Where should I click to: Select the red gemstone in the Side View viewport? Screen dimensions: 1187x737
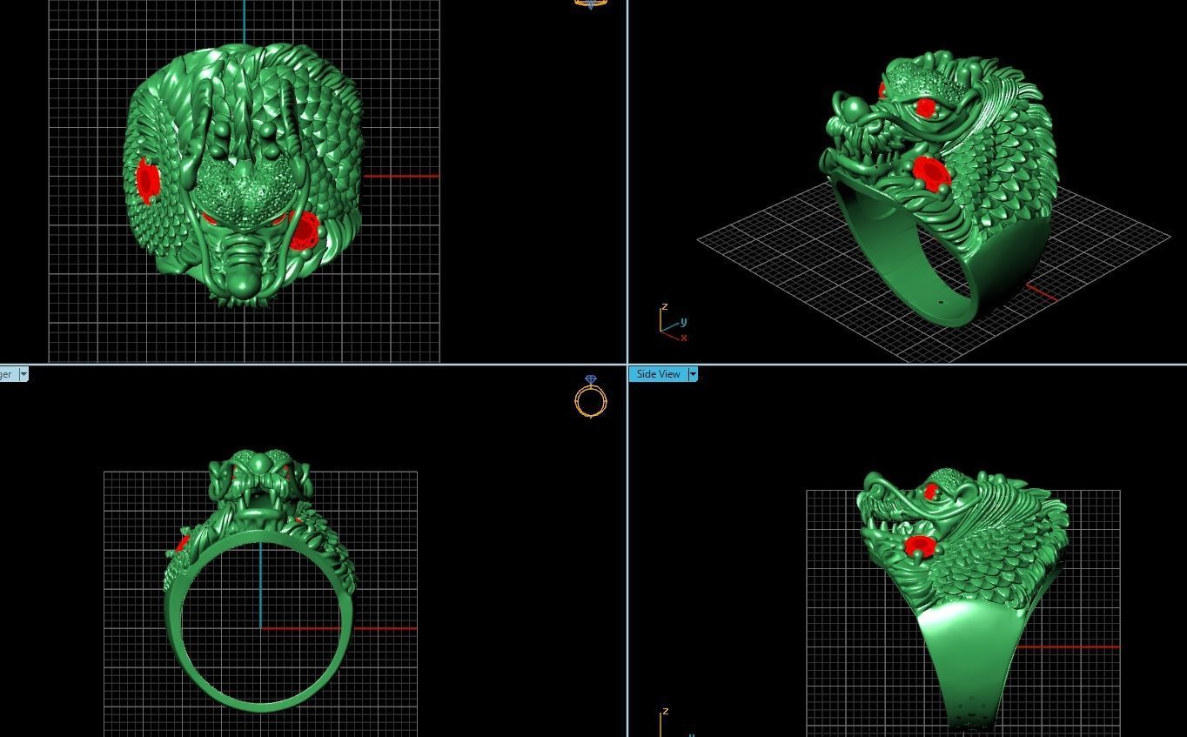919,546
